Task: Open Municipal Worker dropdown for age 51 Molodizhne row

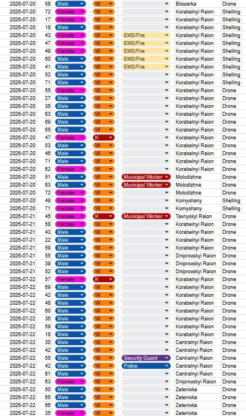Action: click(x=146, y=177)
